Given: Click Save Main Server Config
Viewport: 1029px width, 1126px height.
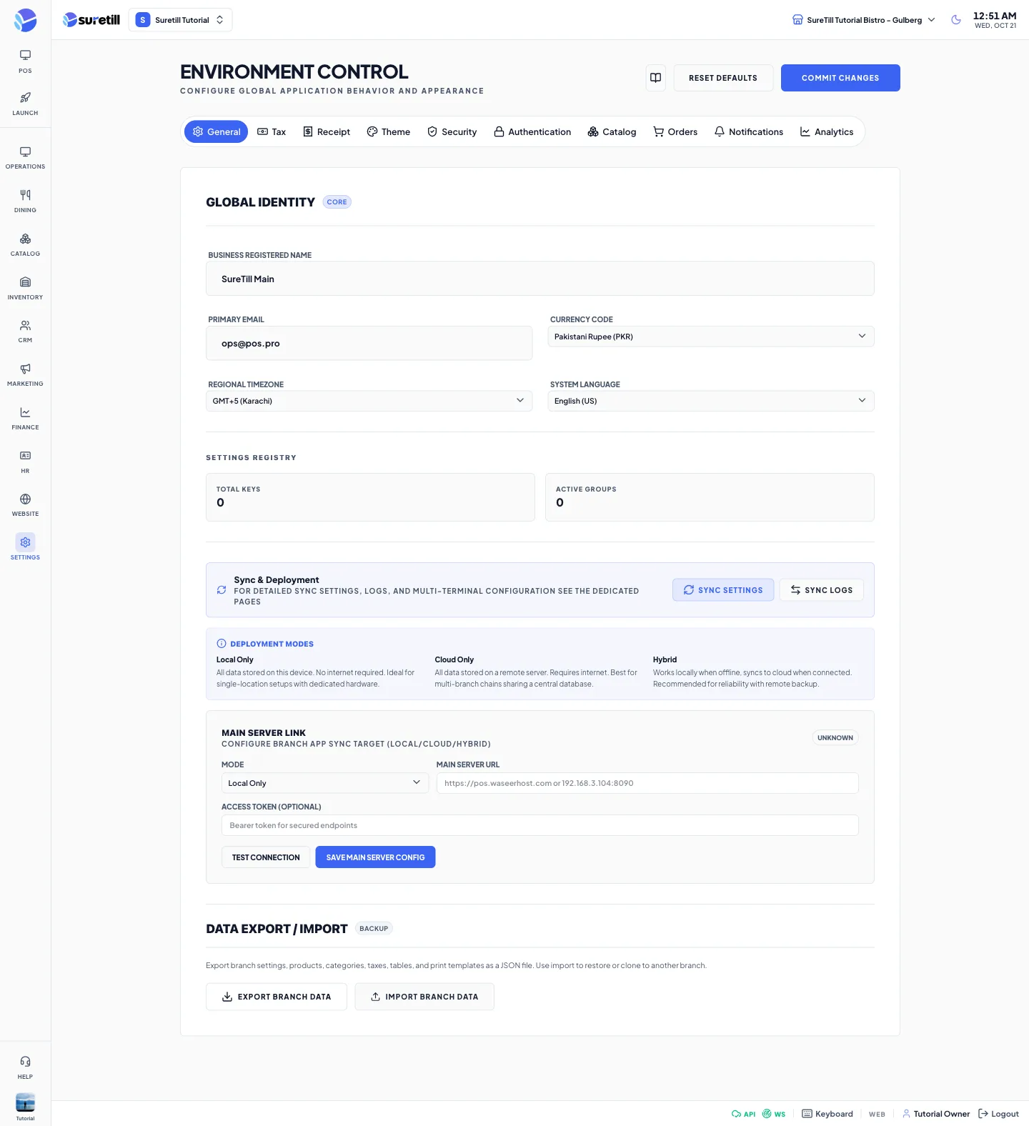Looking at the screenshot, I should 375,857.
